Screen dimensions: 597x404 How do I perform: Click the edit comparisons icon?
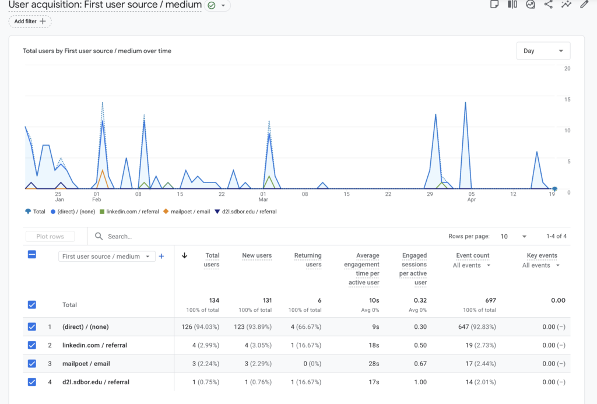pos(512,5)
